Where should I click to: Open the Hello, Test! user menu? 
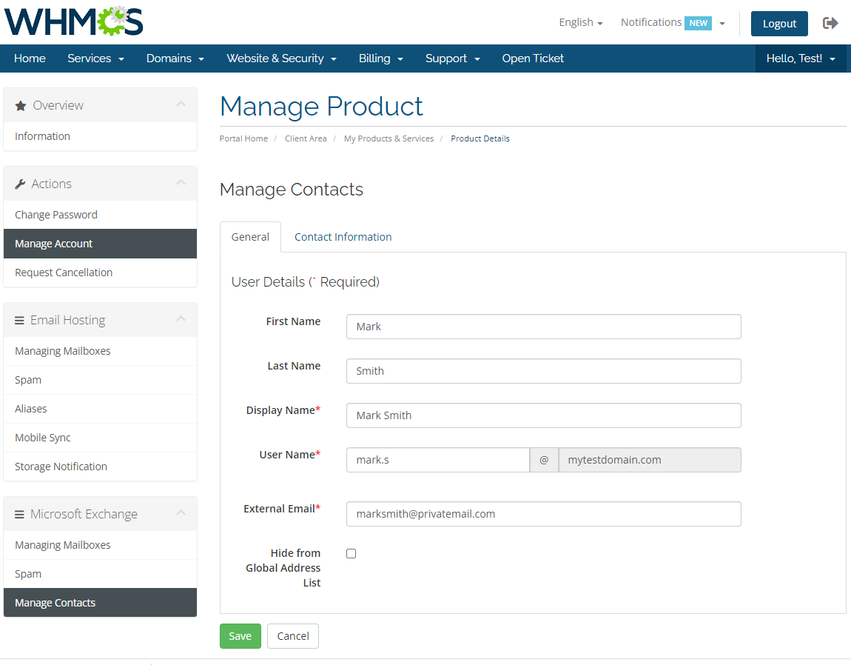coord(801,59)
